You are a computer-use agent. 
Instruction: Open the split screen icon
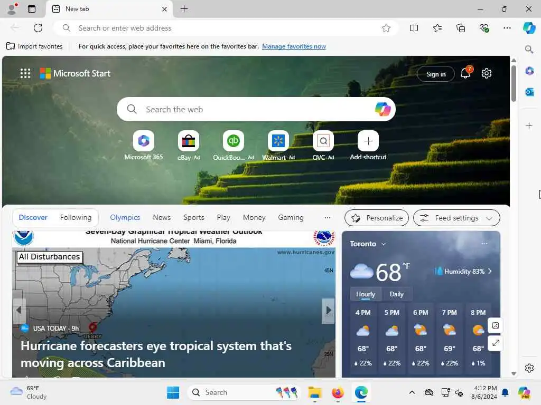click(x=414, y=28)
